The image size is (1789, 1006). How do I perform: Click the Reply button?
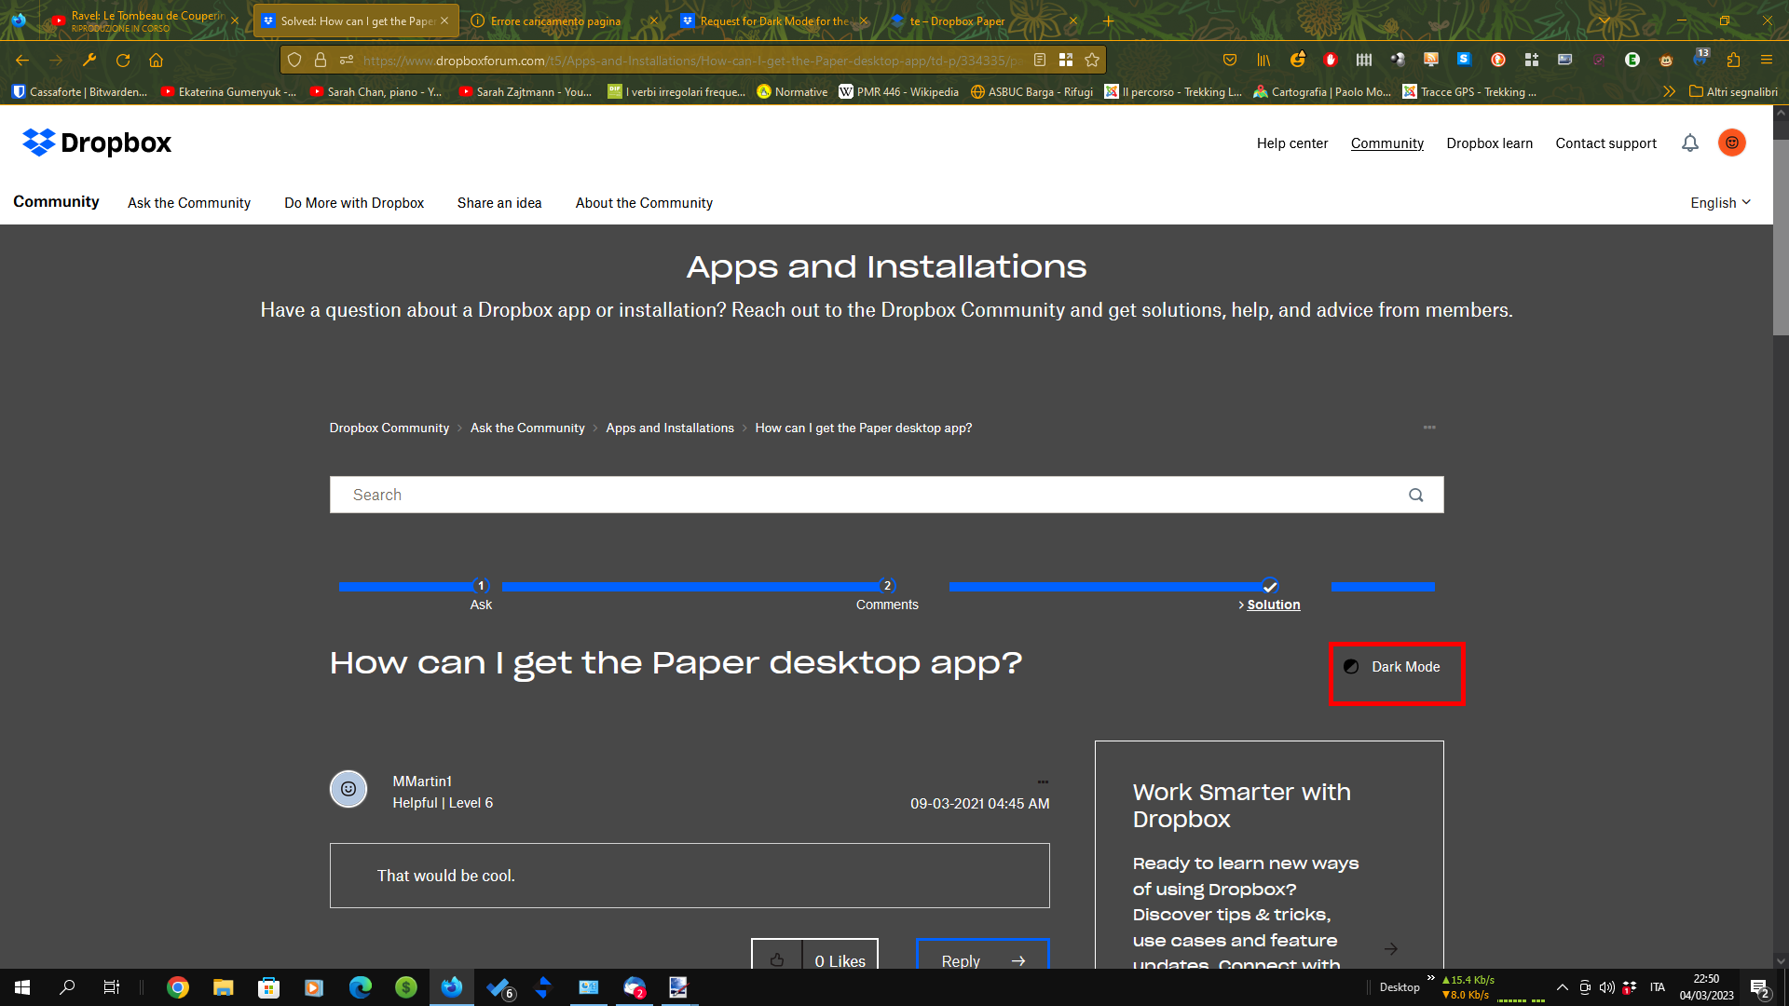click(983, 956)
